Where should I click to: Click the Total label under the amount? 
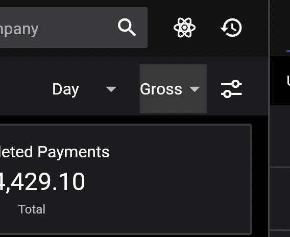click(x=32, y=209)
